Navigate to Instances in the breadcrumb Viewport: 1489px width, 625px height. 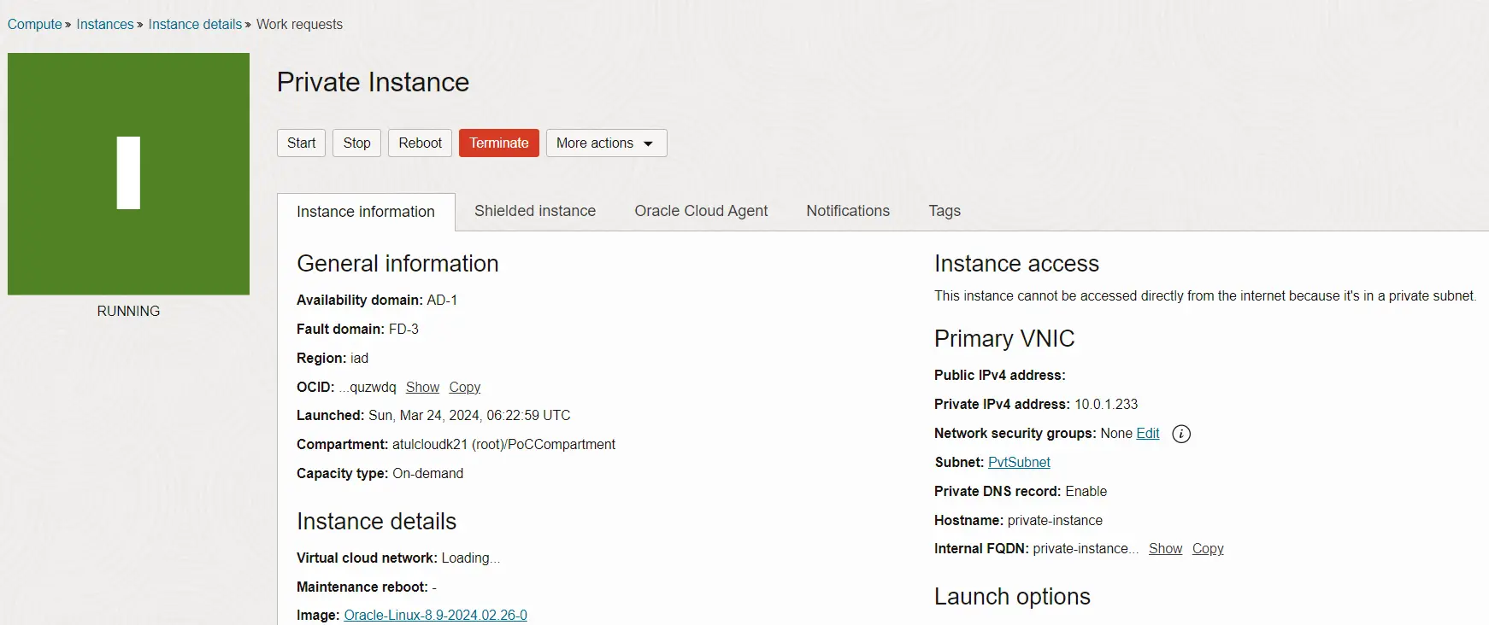(104, 25)
